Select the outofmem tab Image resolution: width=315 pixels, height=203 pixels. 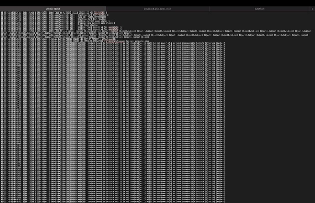(259, 9)
